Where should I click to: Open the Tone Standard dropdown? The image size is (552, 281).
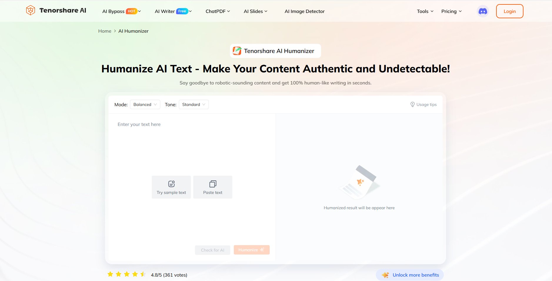194,104
